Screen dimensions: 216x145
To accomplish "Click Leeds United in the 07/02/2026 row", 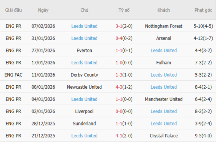I will pos(84,26).
